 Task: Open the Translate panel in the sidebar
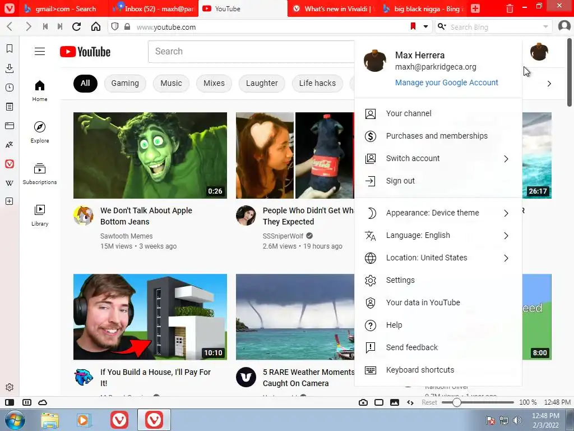[10, 145]
